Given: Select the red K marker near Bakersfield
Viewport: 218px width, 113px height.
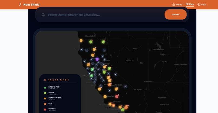Looking at the screenshot, I should (x=117, y=97).
